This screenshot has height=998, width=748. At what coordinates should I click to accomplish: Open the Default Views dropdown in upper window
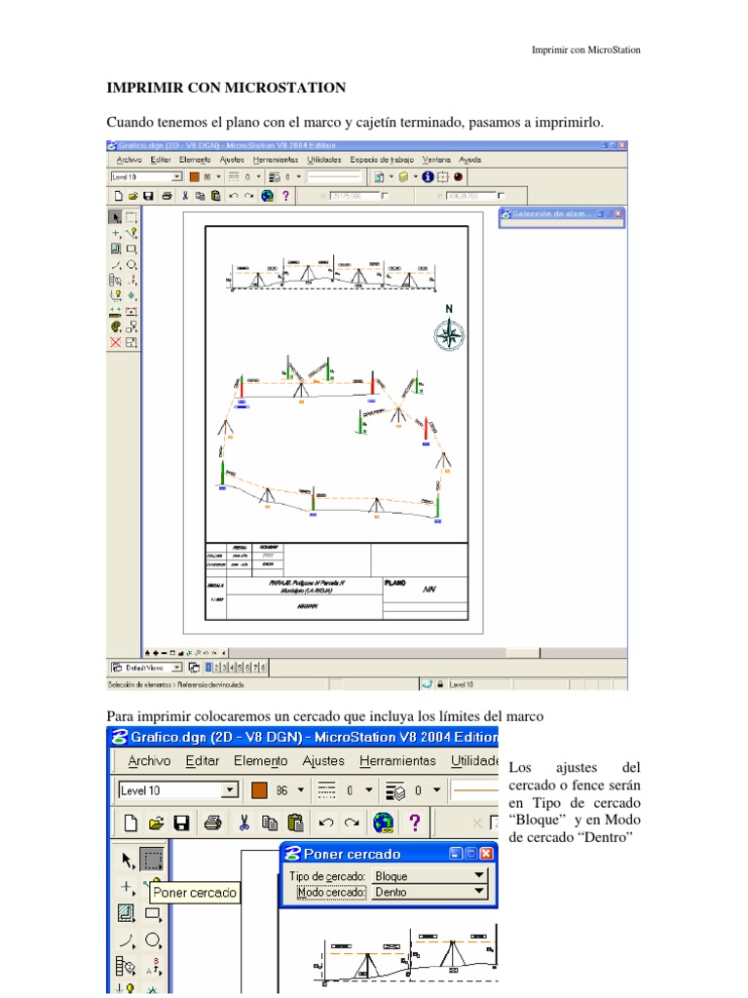(x=147, y=668)
